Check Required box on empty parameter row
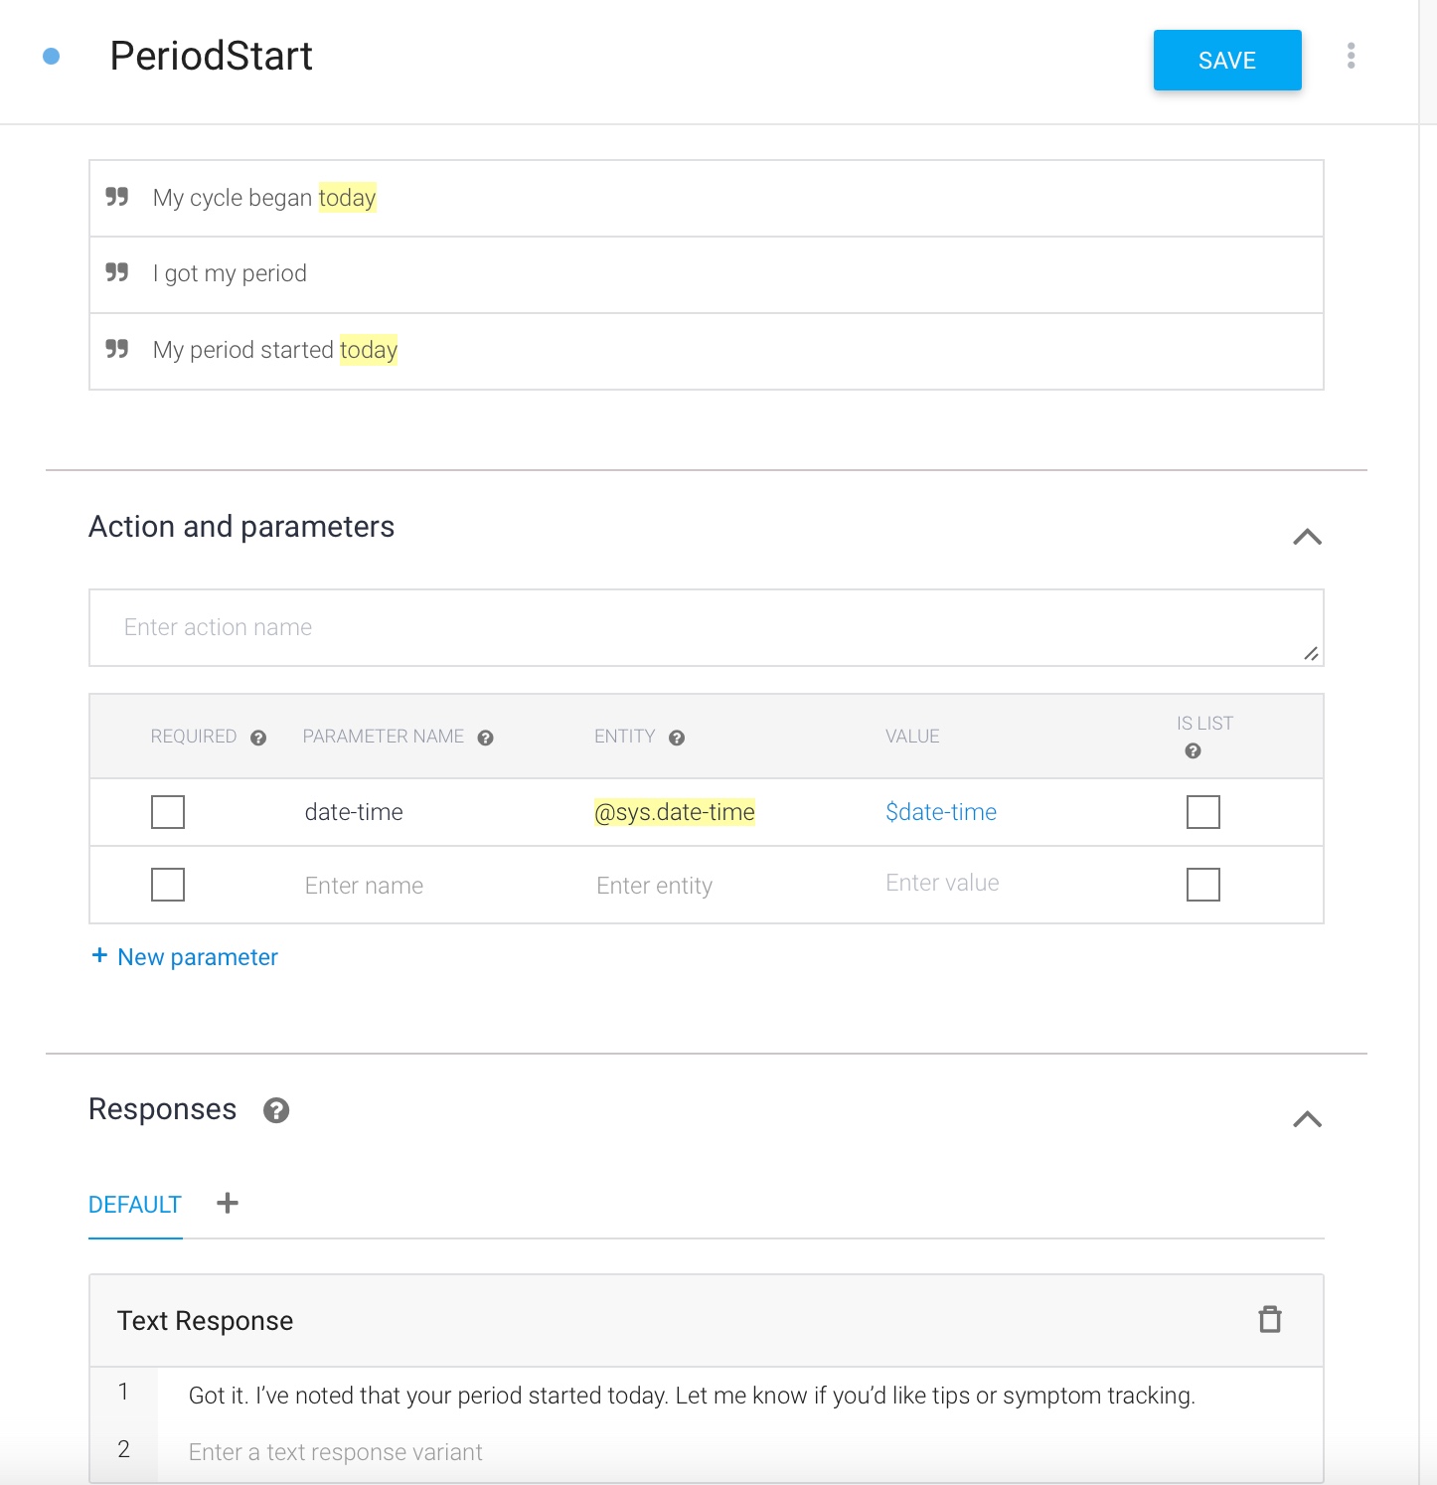The image size is (1437, 1485). point(168,885)
